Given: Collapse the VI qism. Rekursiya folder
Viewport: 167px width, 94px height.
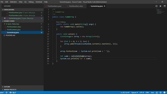Looking at the screenshot, I should (x=5, y=24).
